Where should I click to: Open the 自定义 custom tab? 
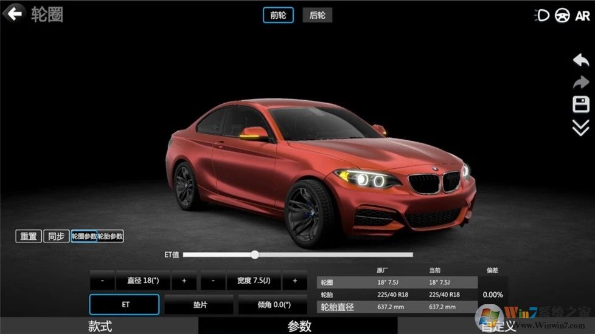(497, 325)
